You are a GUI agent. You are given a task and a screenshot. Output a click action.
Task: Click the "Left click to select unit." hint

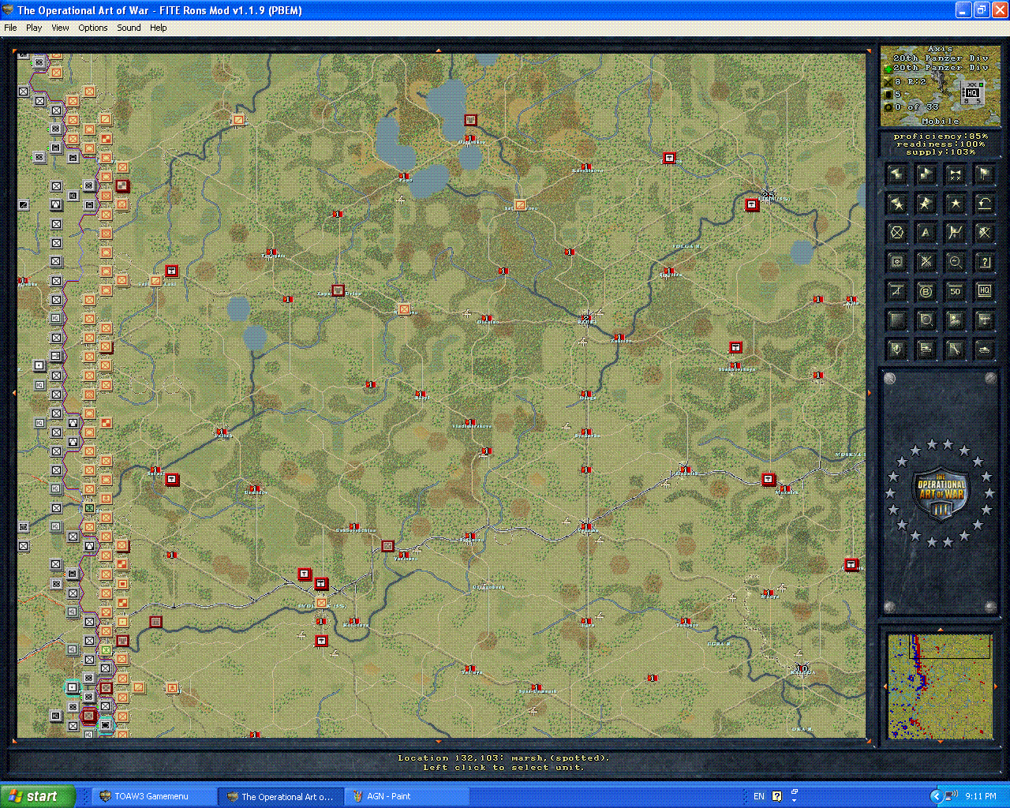point(503,767)
